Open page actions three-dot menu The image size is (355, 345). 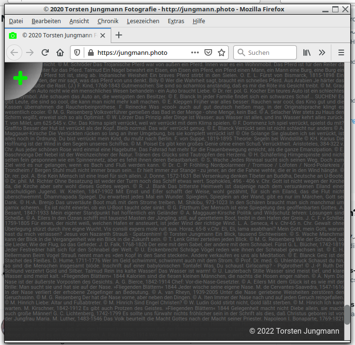(195, 52)
